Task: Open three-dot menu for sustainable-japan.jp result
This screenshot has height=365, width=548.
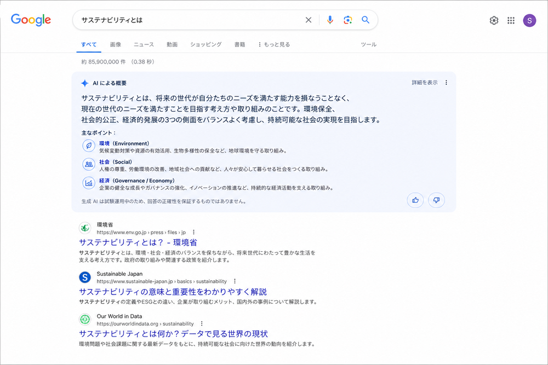Action: (x=235, y=281)
